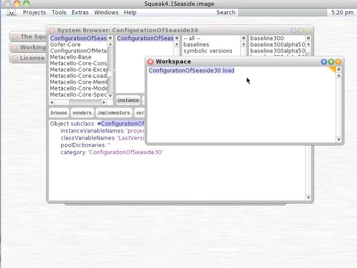The image size is (357, 268).
Task: Click the Squeak mouse logo icon
Action: [x=12, y=12]
